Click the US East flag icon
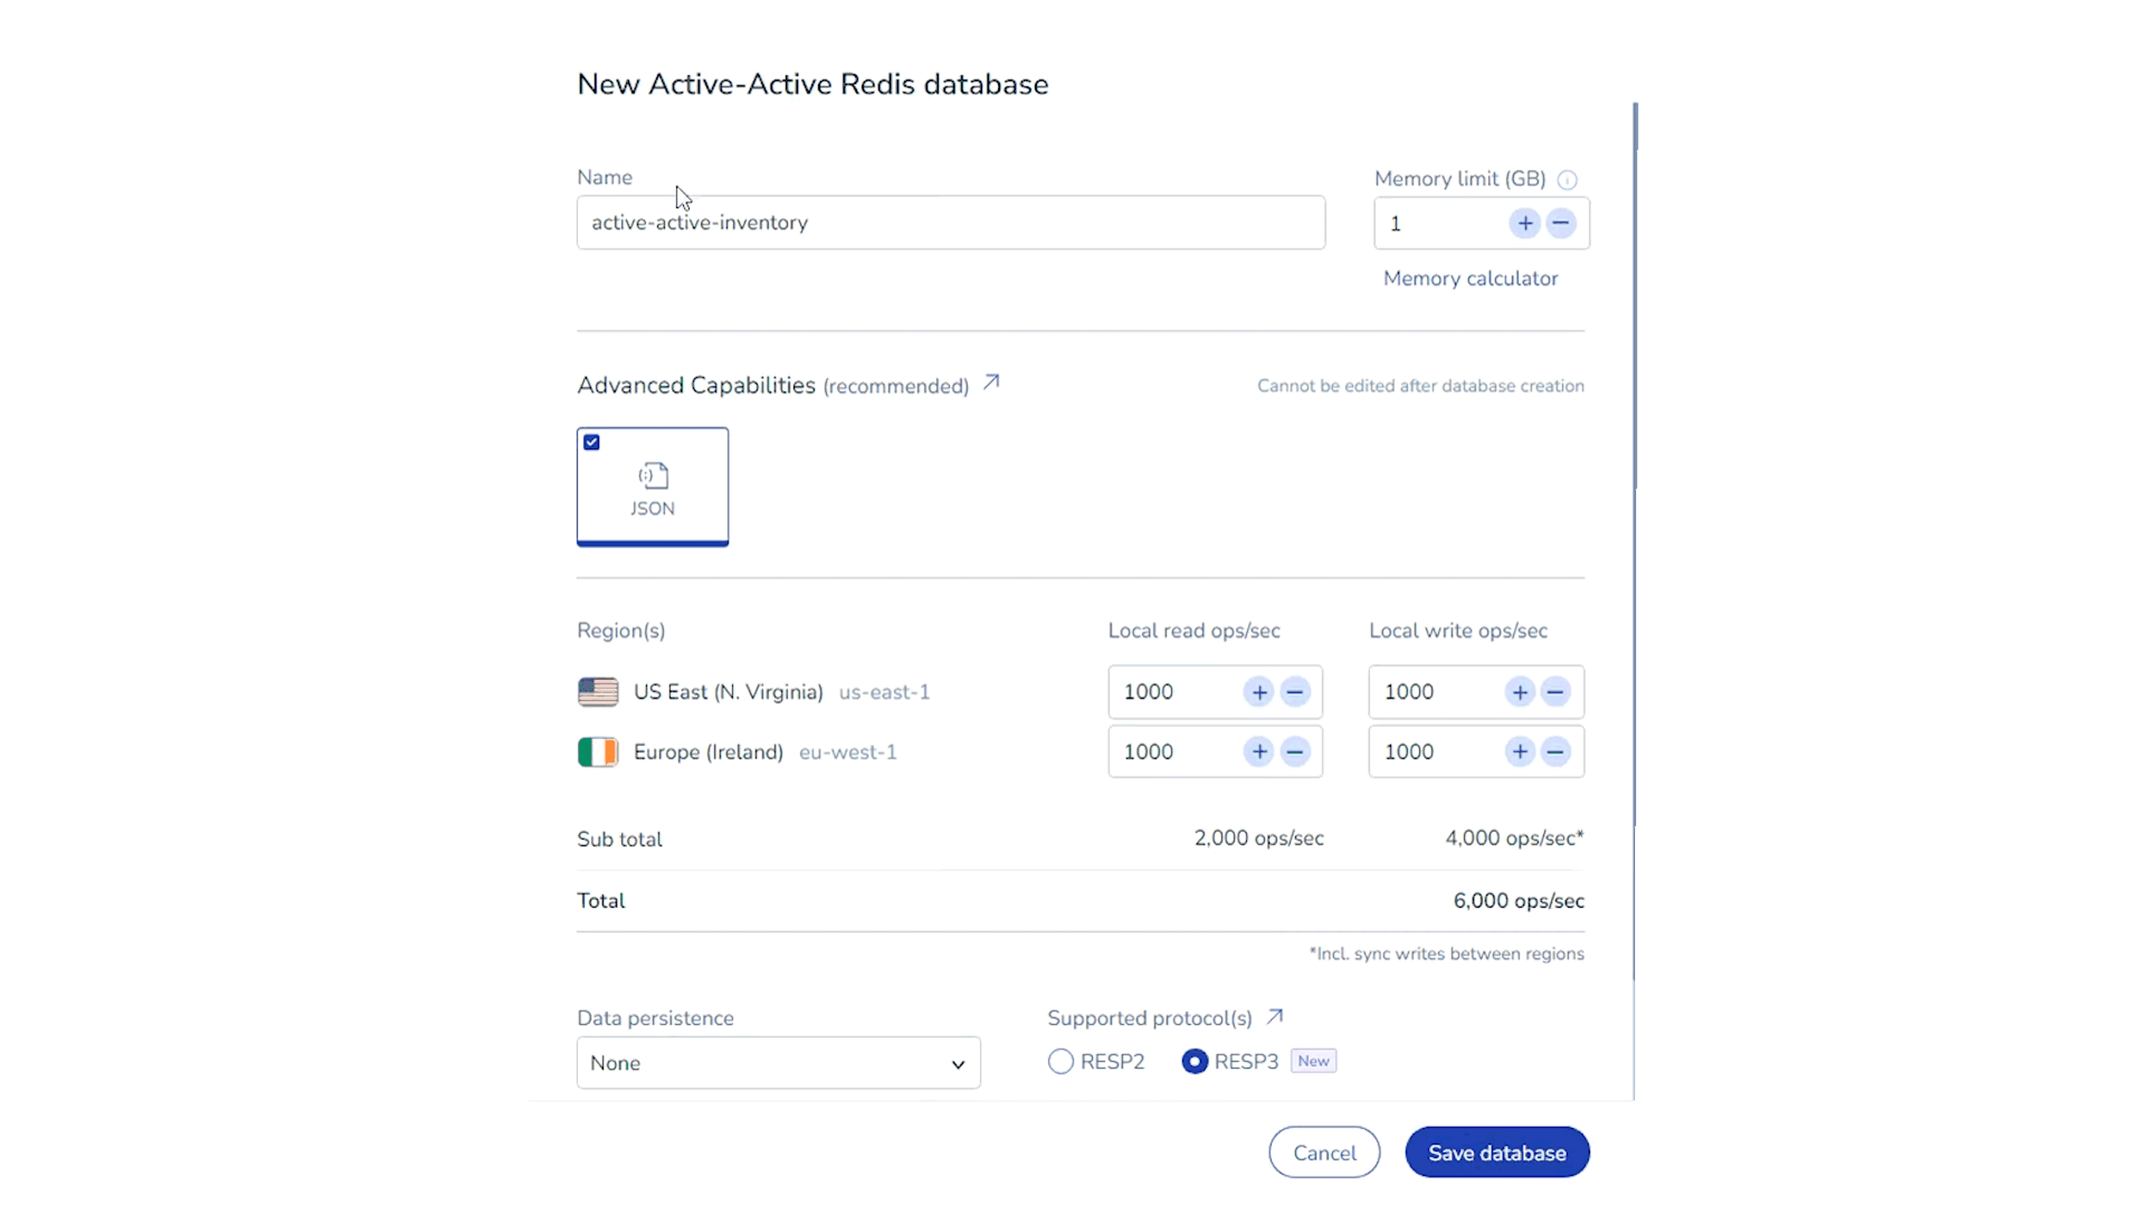Viewport: 2145px width, 1207px height. pyautogui.click(x=598, y=692)
